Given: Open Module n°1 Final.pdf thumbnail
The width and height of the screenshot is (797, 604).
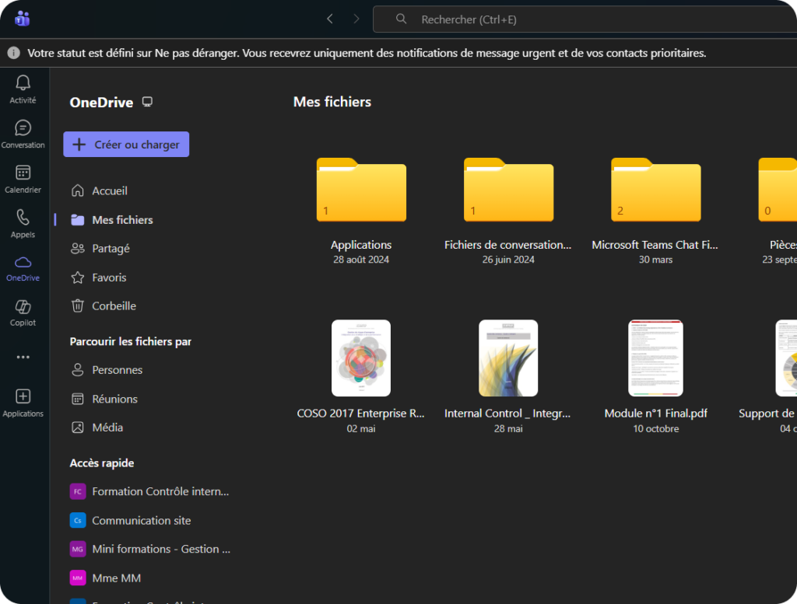Looking at the screenshot, I should click(x=655, y=358).
